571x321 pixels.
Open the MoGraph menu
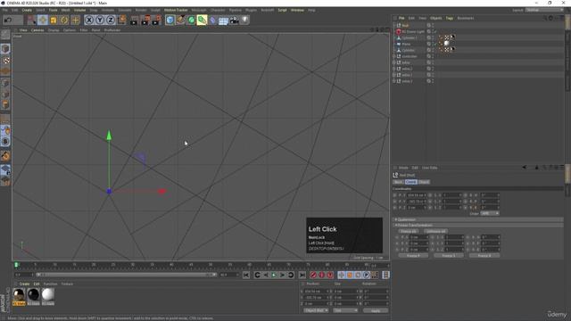[199, 10]
